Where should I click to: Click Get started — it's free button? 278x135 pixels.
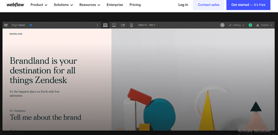coord(248,5)
